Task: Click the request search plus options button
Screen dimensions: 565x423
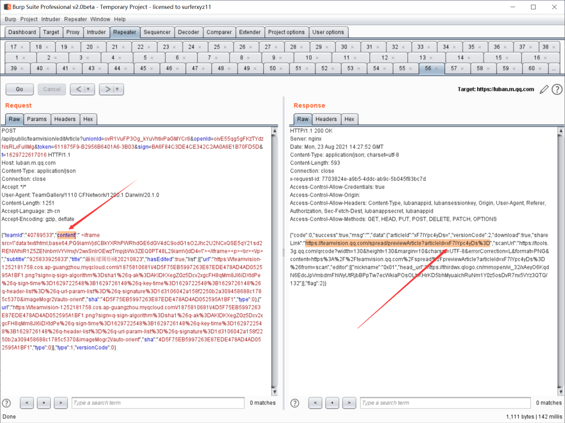Action: pyautogui.click(x=44, y=403)
